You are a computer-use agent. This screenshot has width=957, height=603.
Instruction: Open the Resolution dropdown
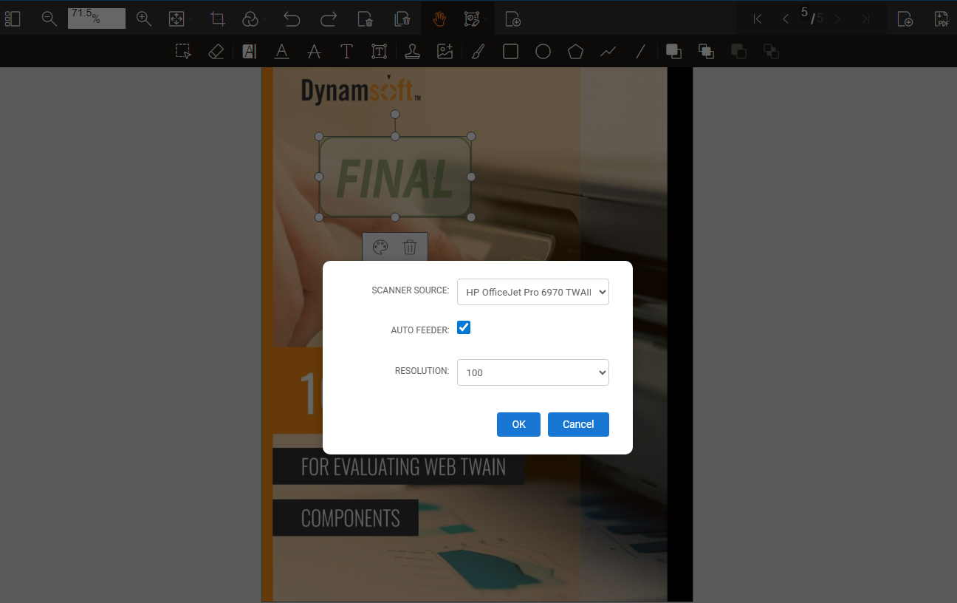[x=533, y=372]
